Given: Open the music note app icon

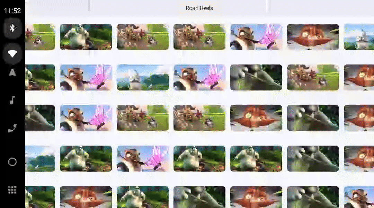Looking at the screenshot, I should point(12,101).
